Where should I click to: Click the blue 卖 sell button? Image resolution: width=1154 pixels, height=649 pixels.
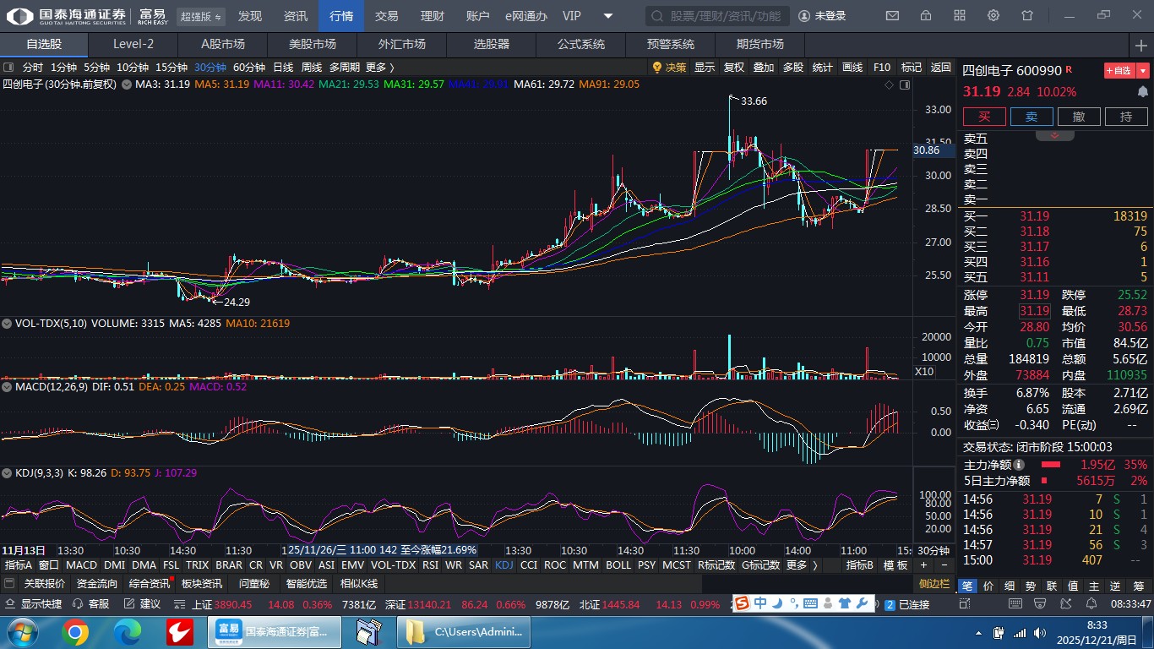tap(1032, 117)
